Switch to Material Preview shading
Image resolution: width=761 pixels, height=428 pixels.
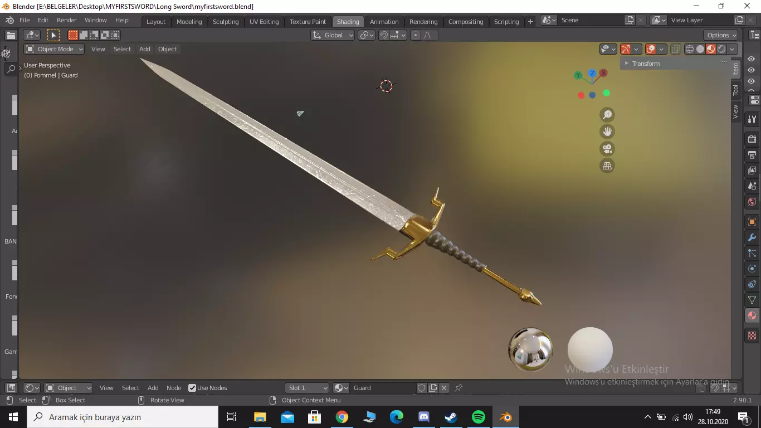point(711,49)
